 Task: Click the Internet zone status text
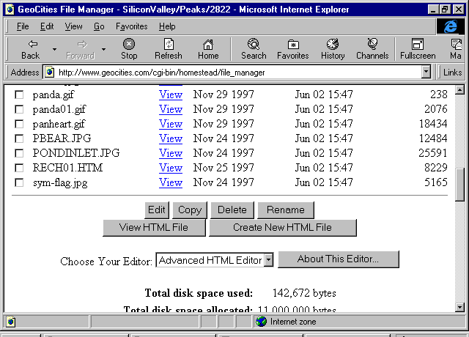click(x=293, y=322)
